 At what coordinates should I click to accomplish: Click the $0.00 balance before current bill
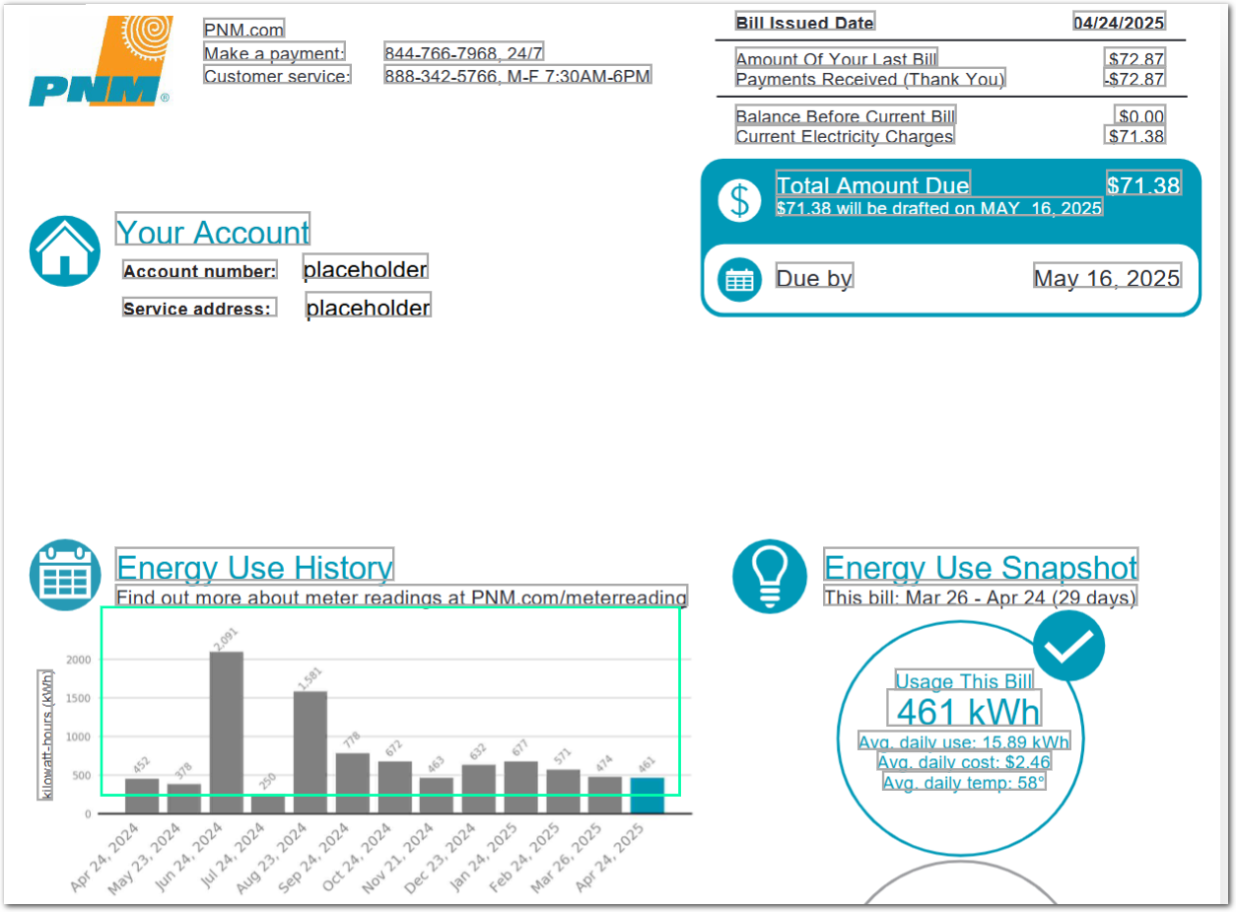[x=1140, y=116]
